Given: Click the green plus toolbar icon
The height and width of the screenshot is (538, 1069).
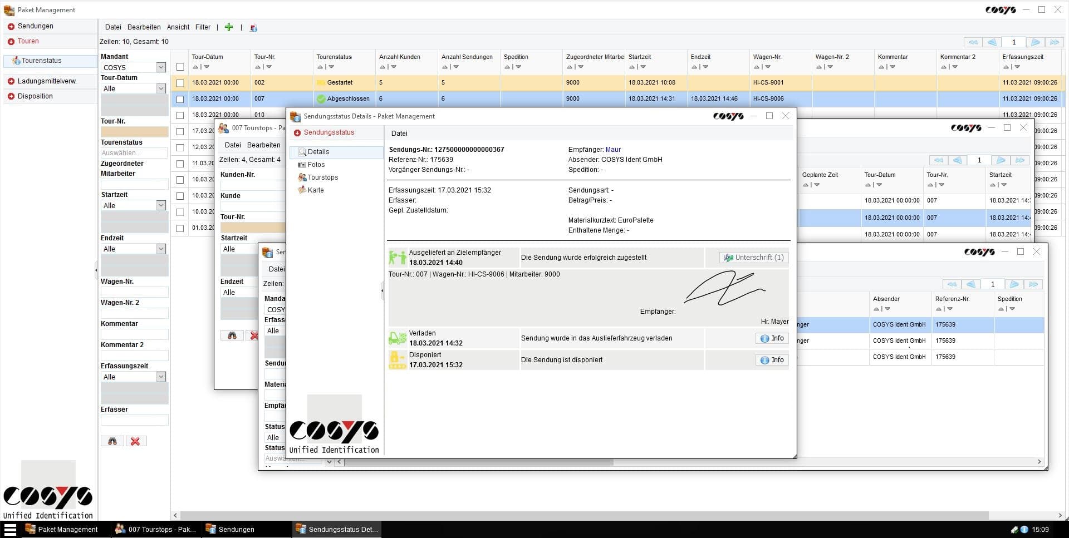Looking at the screenshot, I should point(229,27).
